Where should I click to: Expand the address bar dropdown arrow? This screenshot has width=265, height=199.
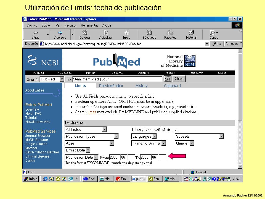point(207,44)
